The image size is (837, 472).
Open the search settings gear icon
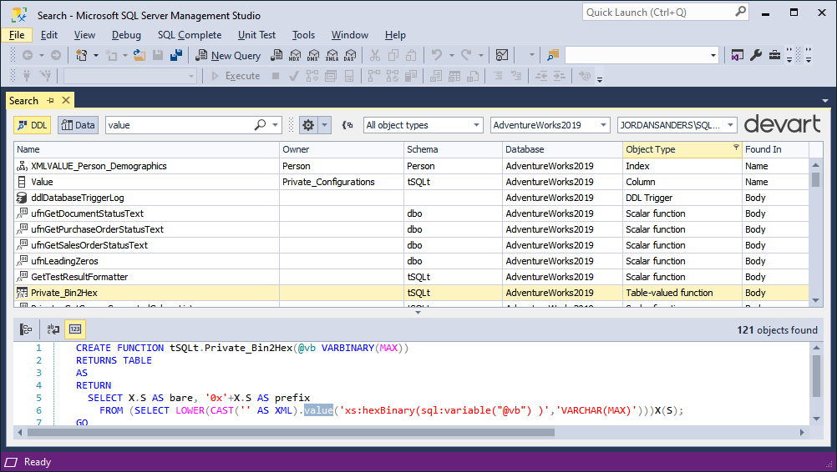click(308, 125)
